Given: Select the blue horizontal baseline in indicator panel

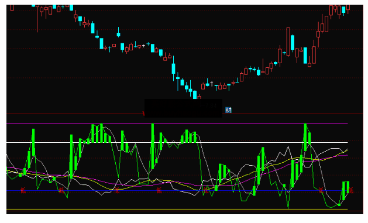Looking at the screenshot, I should pos(177,191).
